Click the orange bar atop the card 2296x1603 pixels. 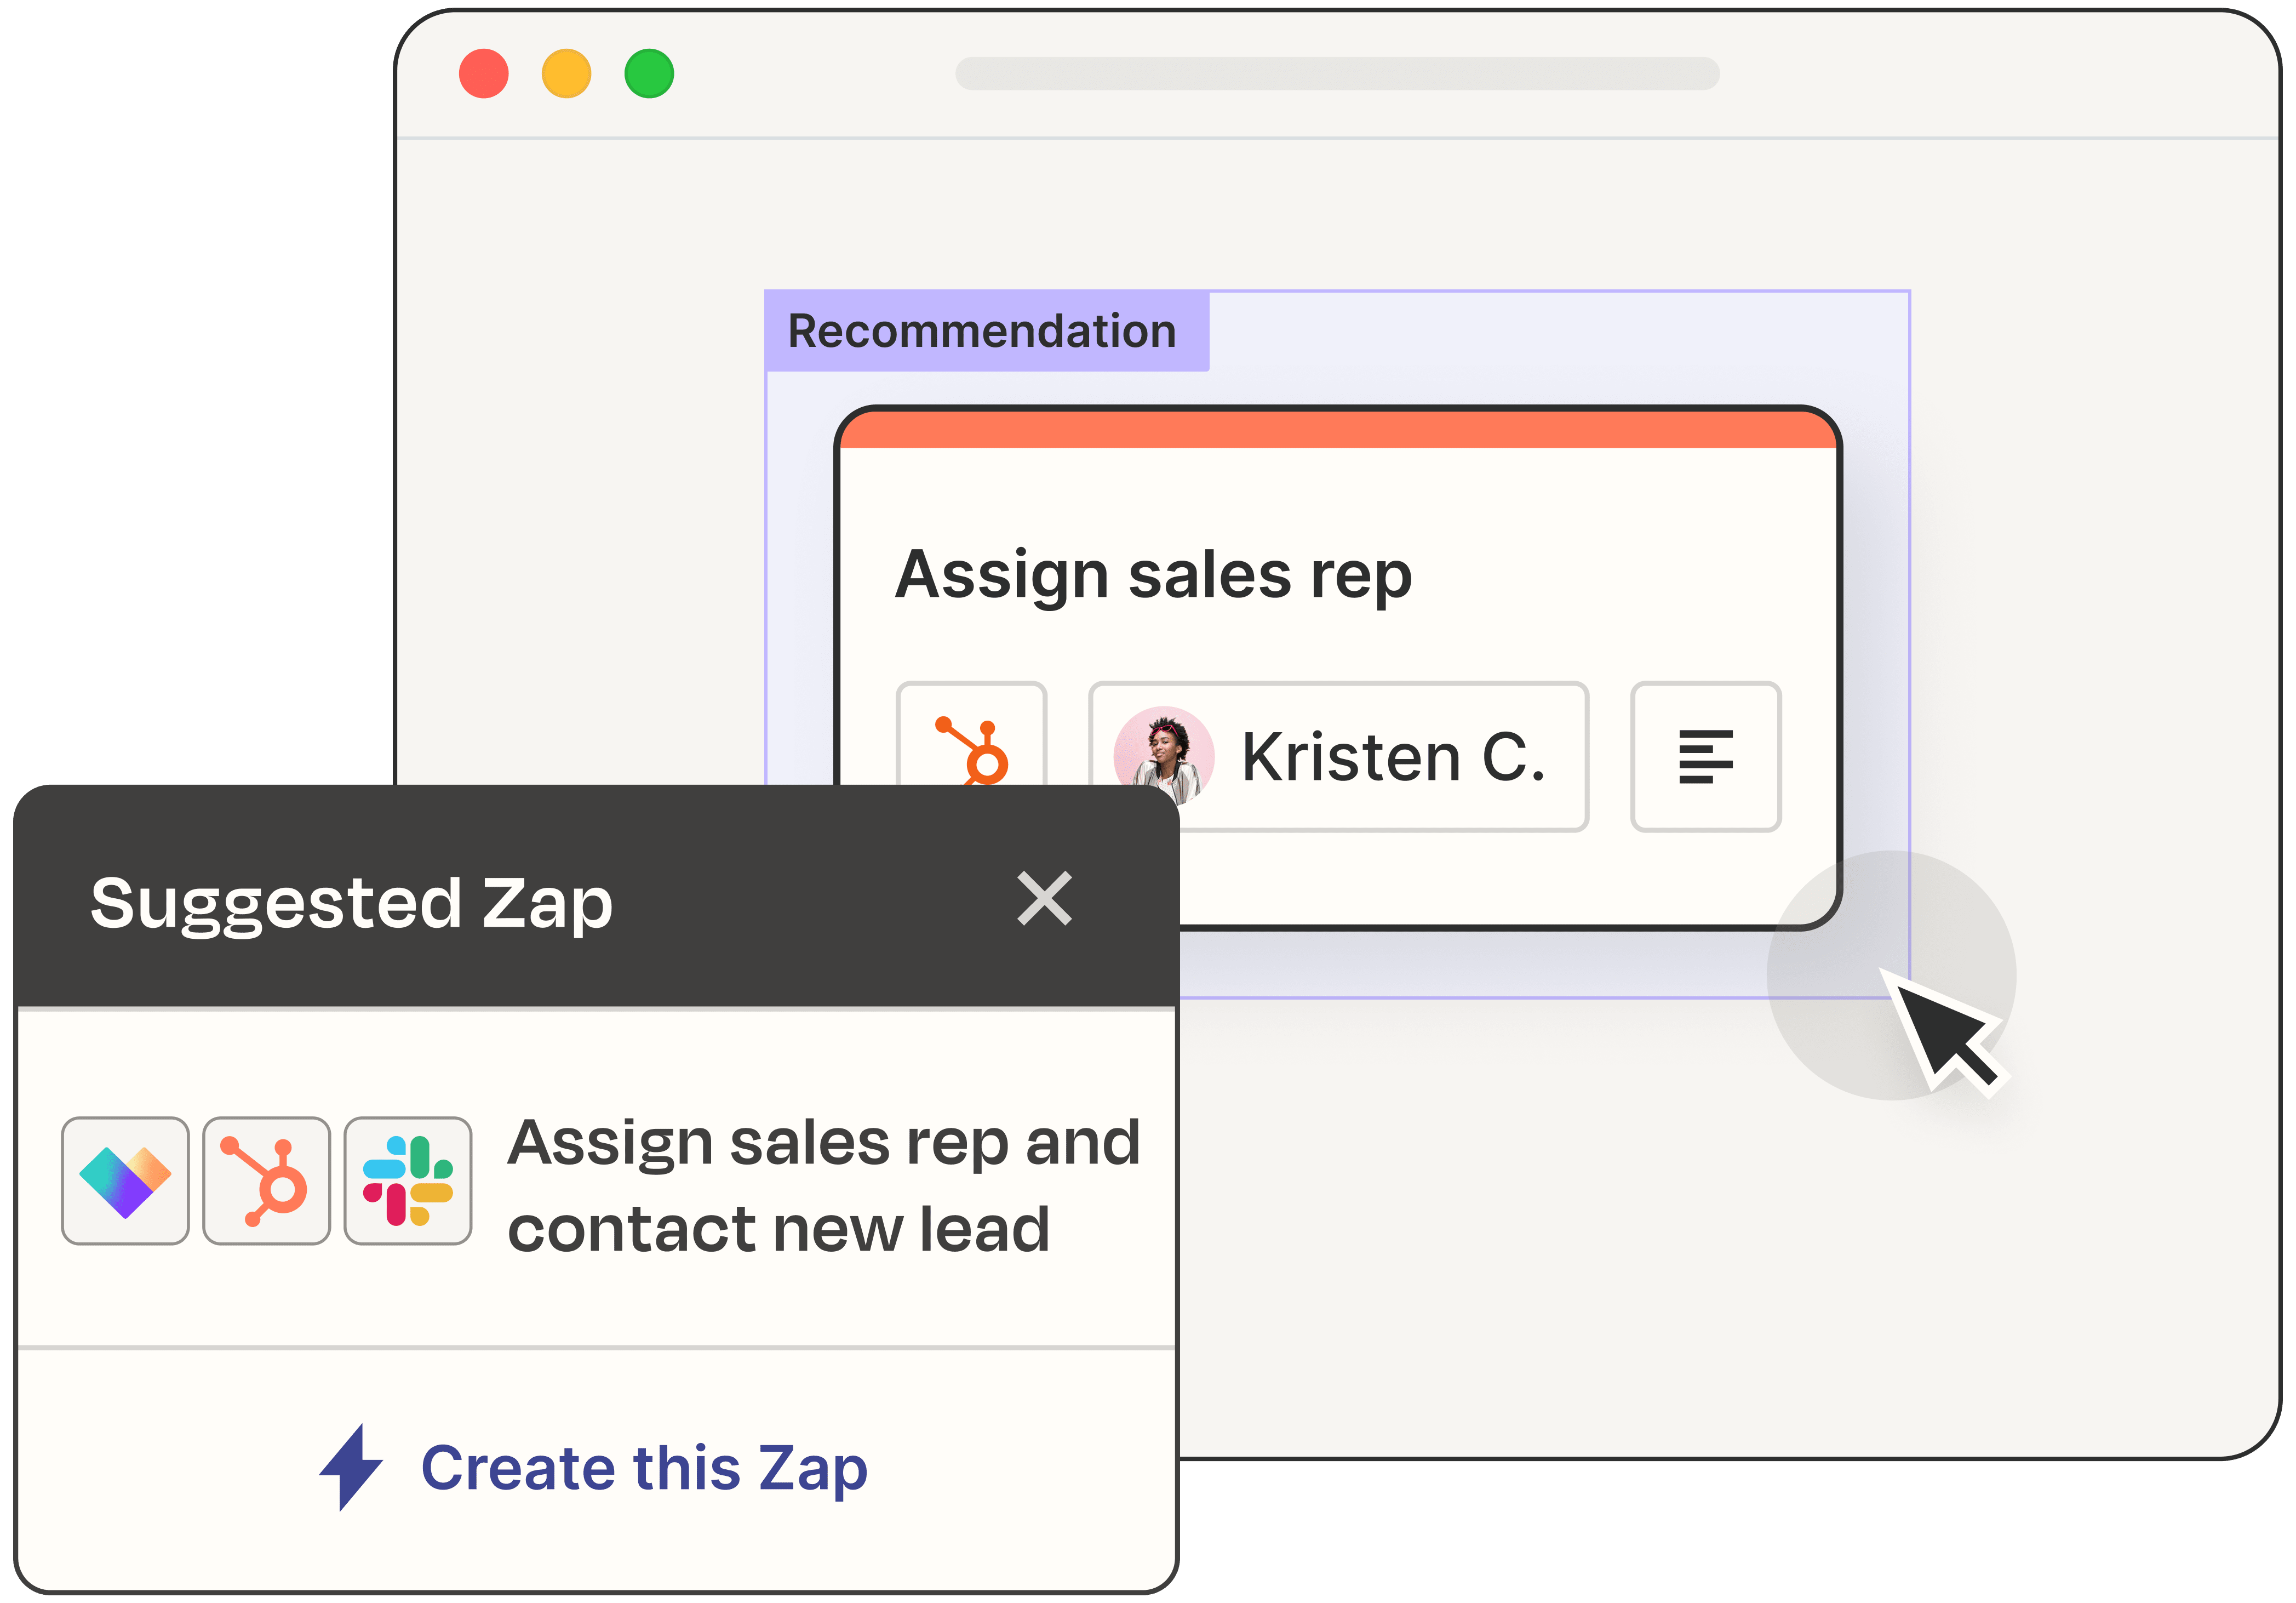[1338, 429]
